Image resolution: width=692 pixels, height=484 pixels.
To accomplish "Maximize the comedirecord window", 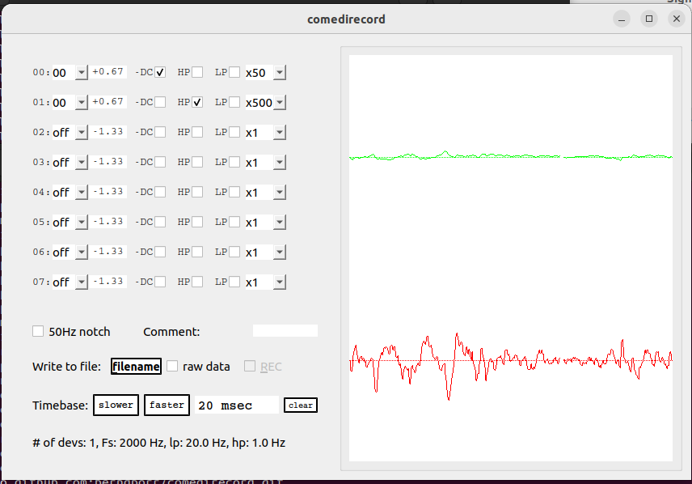I will tap(648, 19).
